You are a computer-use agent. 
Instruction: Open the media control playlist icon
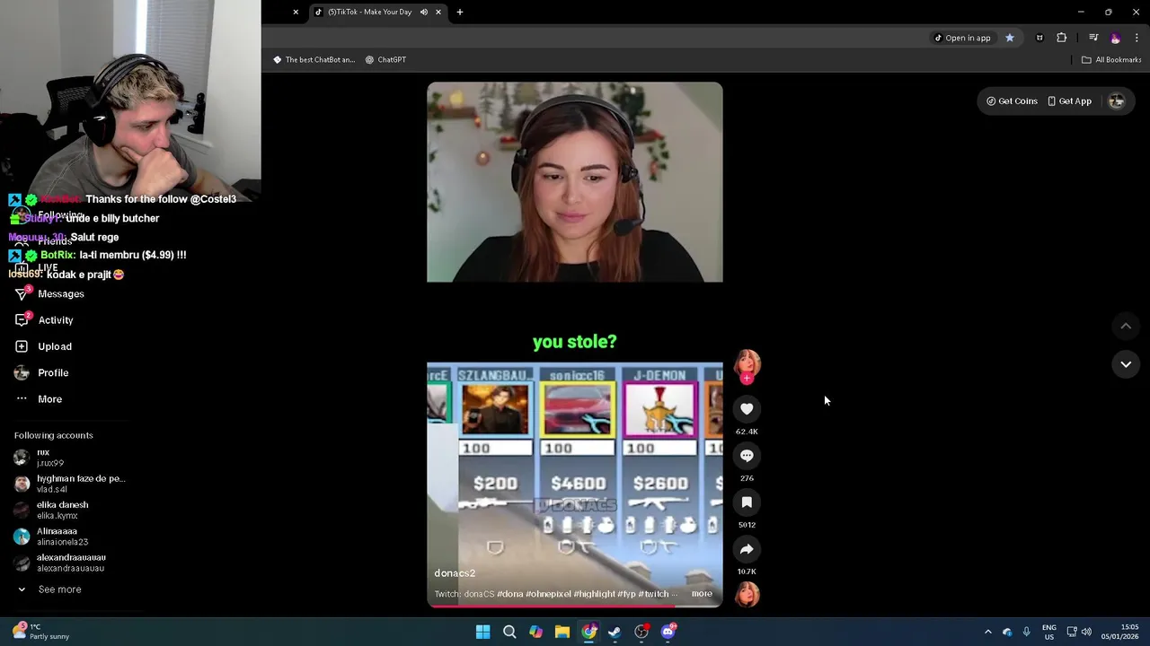coord(1093,38)
